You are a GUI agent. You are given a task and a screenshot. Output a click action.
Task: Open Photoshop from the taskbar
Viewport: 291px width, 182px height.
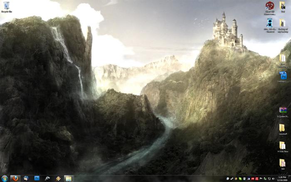tap(37, 178)
